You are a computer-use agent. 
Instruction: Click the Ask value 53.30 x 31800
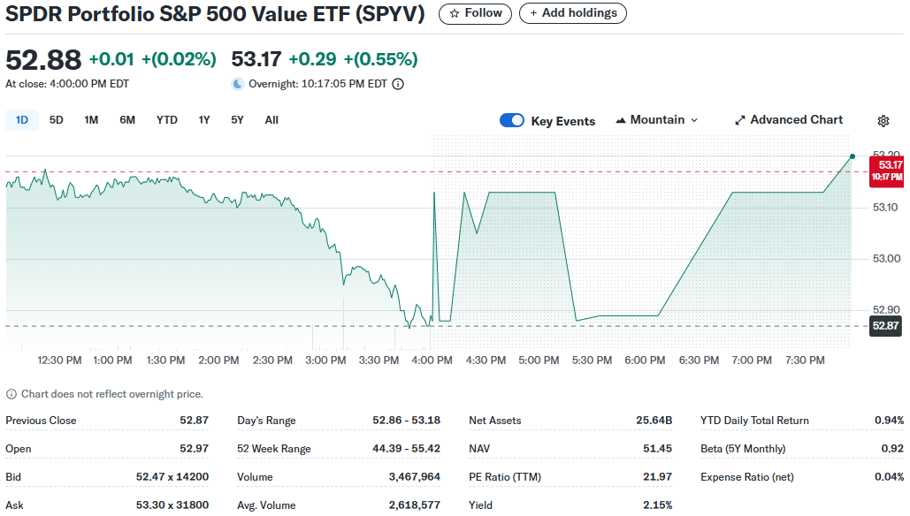[172, 505]
